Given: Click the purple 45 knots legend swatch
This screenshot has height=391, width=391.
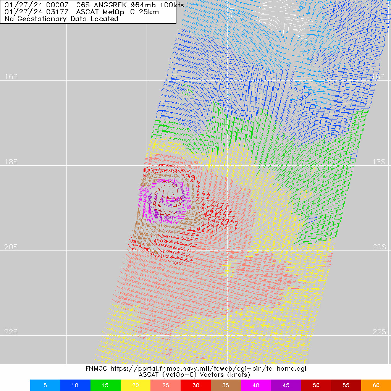Looking at the screenshot, I should (x=286, y=385).
